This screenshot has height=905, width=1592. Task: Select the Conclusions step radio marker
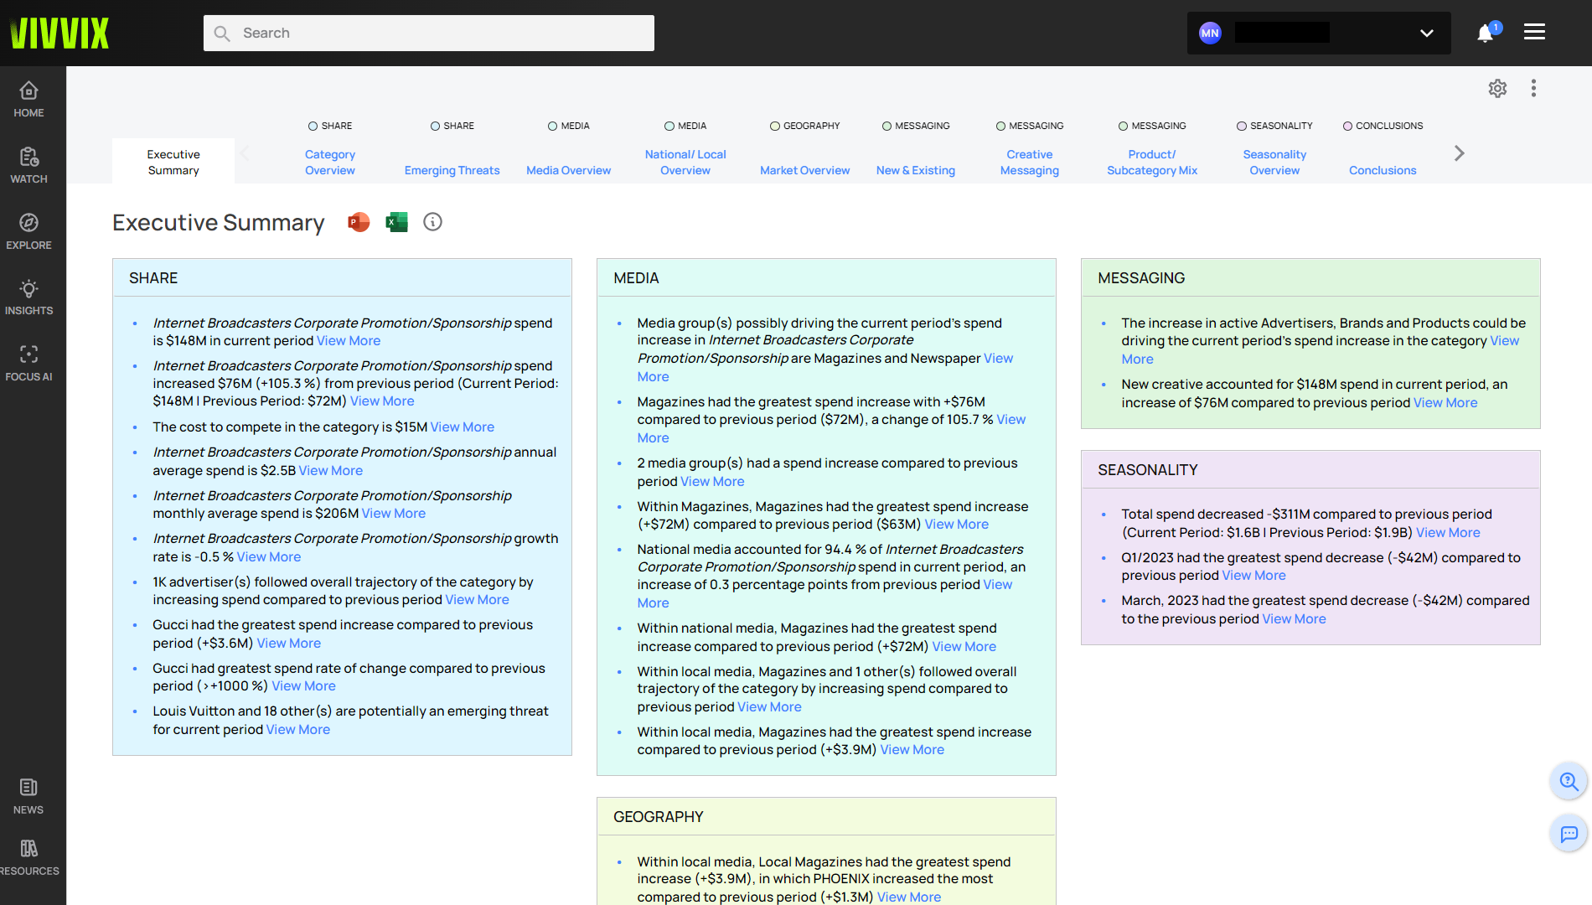click(x=1347, y=127)
